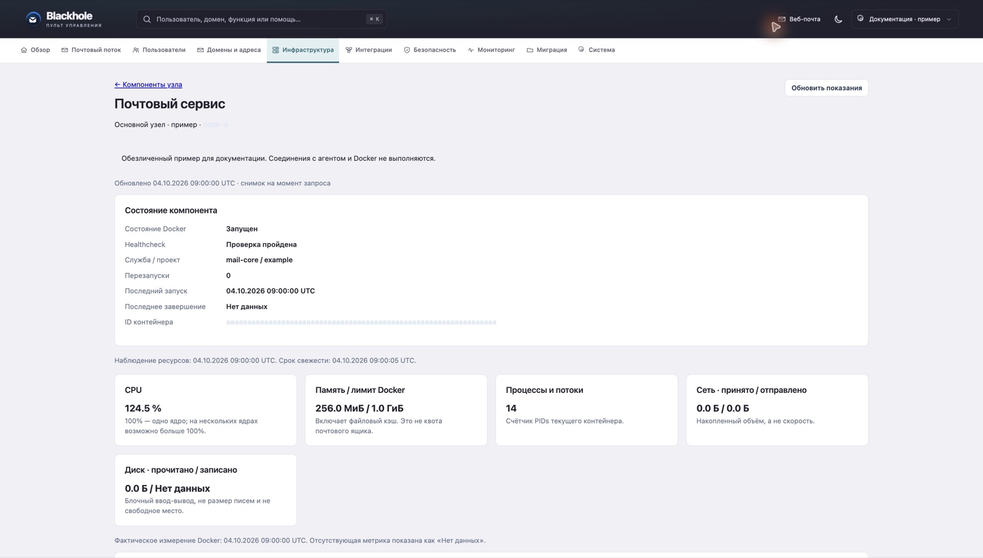
Task: Click the Почтовый поток envelope icon
Action: click(65, 50)
